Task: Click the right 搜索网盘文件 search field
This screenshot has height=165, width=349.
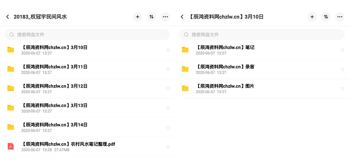Action: pyautogui.click(x=262, y=35)
